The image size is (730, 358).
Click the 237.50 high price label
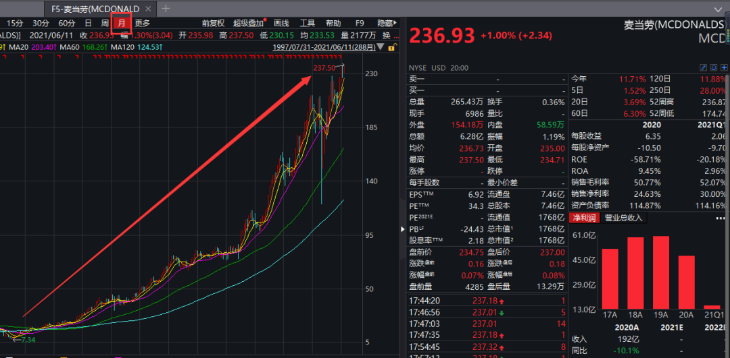(324, 68)
